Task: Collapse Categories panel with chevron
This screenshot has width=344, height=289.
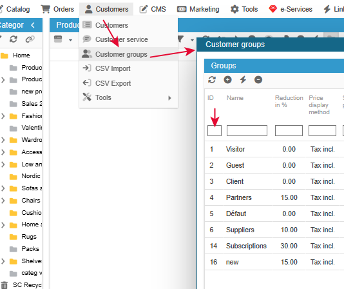Action: (33, 25)
